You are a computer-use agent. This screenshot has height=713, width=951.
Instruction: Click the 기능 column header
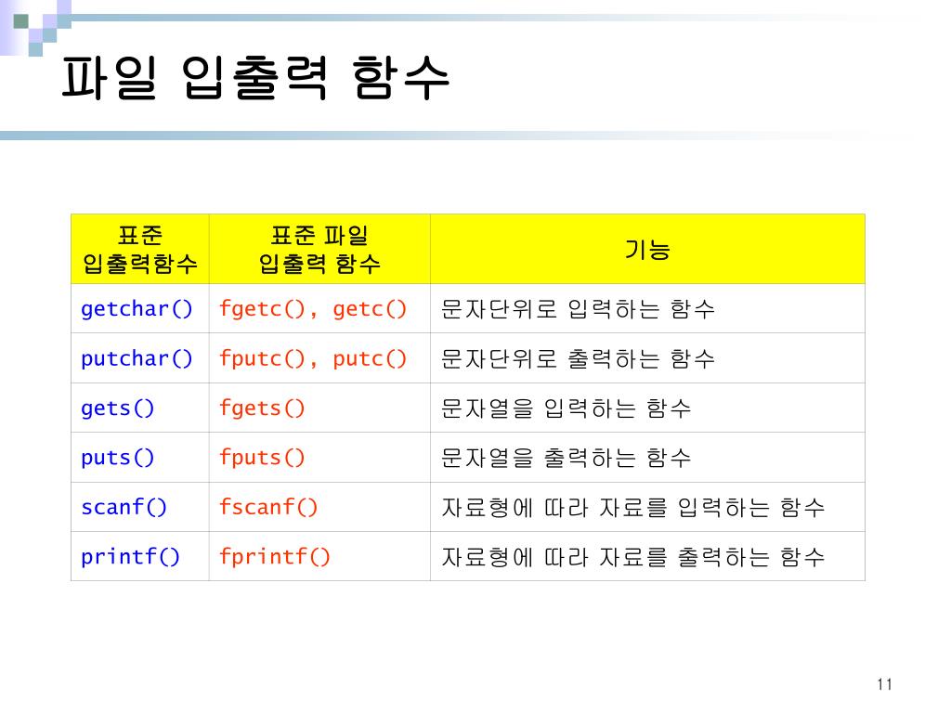pyautogui.click(x=647, y=249)
